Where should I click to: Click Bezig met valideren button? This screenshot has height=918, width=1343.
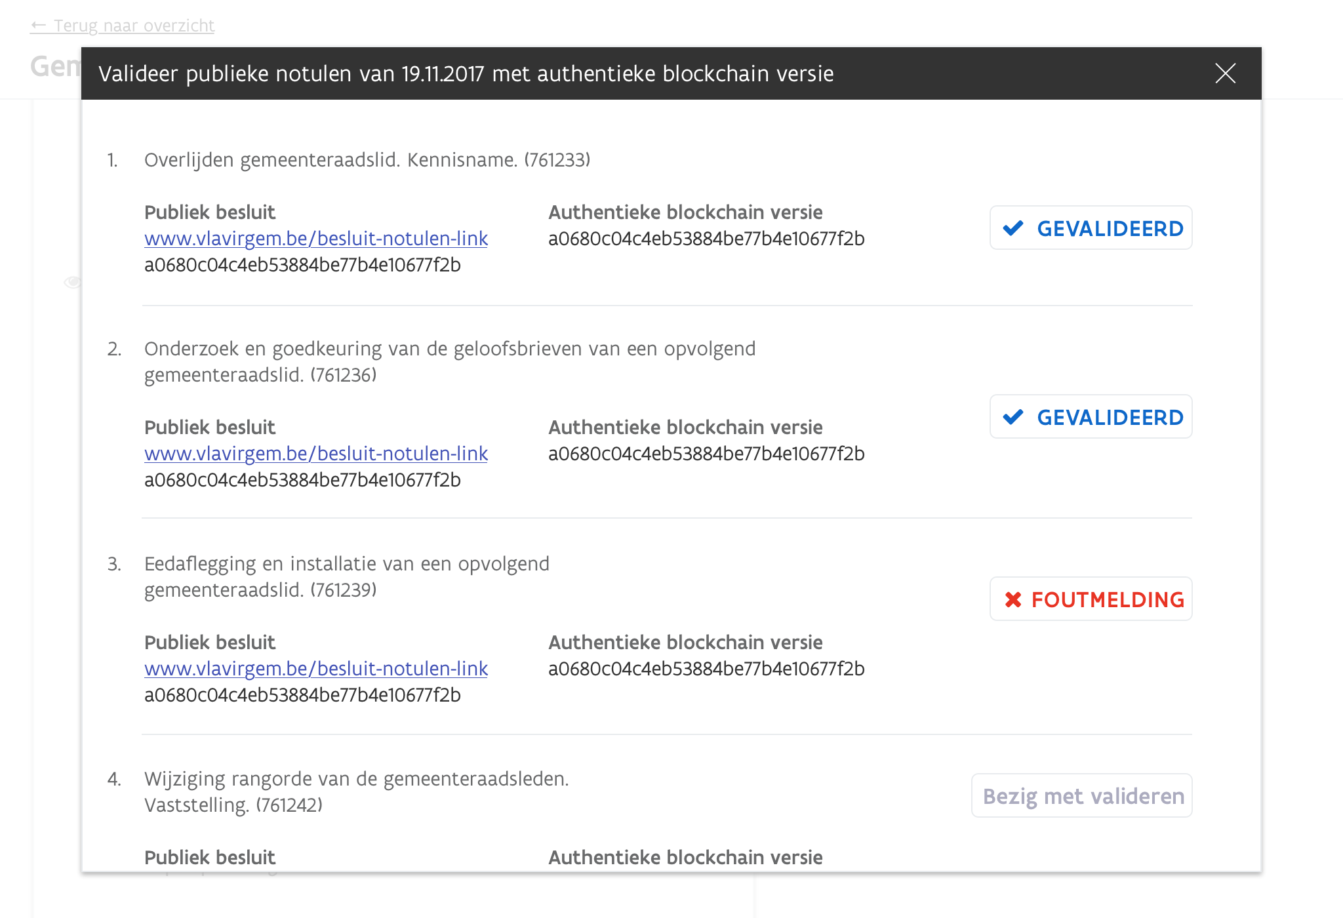click(x=1082, y=796)
